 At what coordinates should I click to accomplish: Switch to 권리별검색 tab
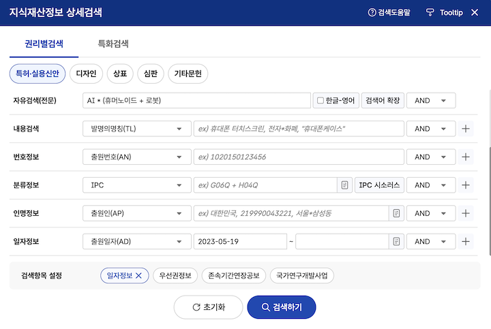[x=44, y=44]
